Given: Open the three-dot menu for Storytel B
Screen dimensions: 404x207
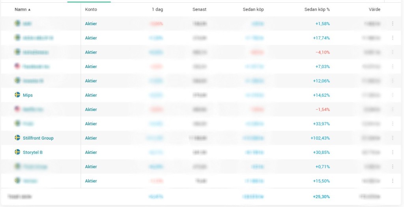Looking at the screenshot, I should coord(393,152).
